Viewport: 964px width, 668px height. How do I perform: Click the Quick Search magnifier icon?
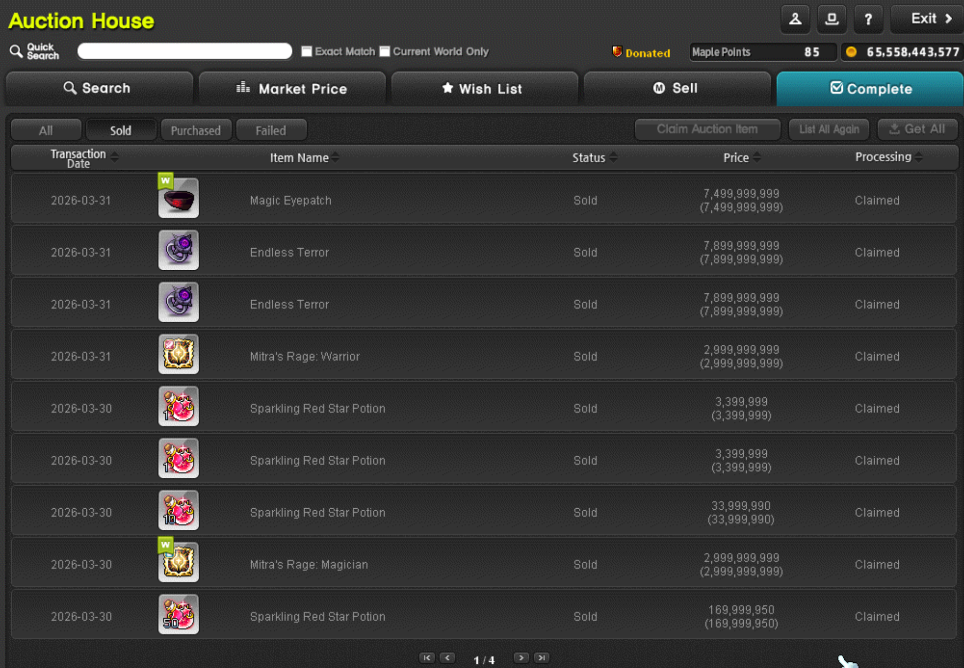16,51
